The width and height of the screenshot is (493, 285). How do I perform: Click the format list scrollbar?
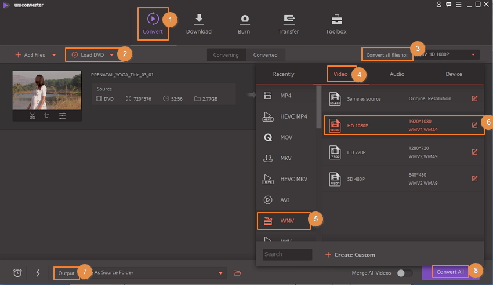[x=319, y=107]
